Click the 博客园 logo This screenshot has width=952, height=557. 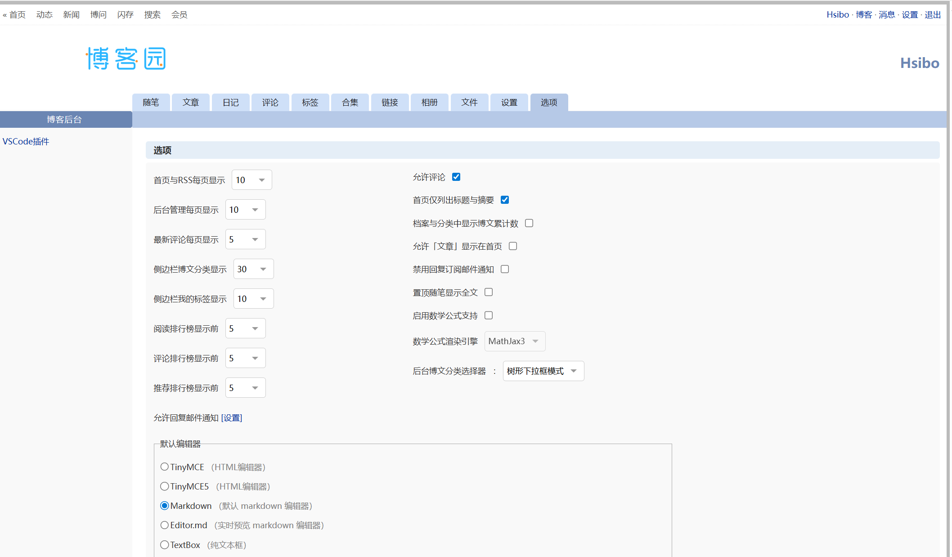pyautogui.click(x=126, y=58)
